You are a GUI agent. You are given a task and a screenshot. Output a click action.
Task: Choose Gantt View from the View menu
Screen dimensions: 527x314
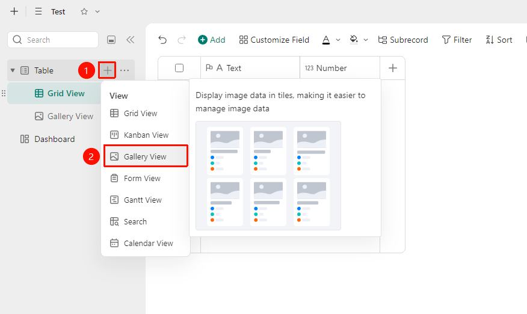tap(146, 200)
